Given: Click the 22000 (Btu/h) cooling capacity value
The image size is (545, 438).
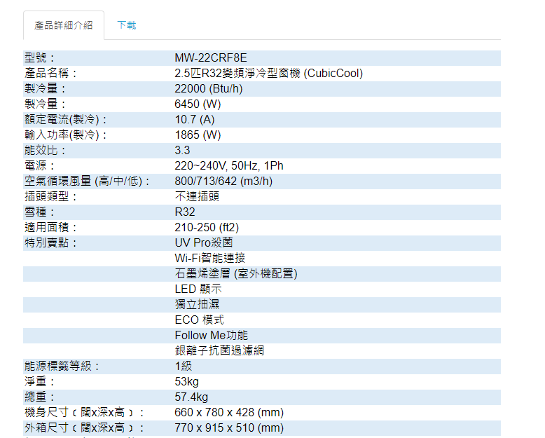Looking at the screenshot, I should [208, 88].
